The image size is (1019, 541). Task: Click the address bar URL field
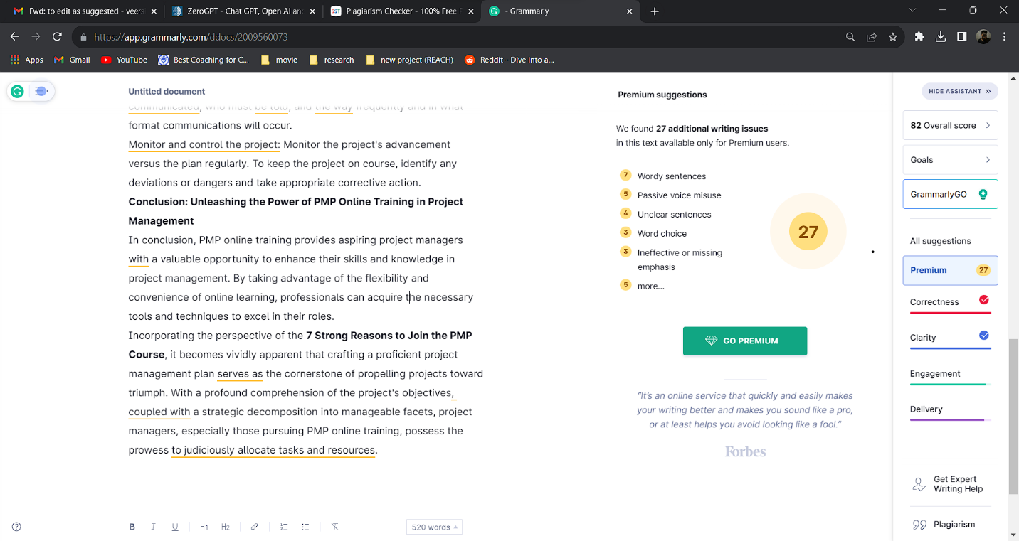tap(455, 37)
